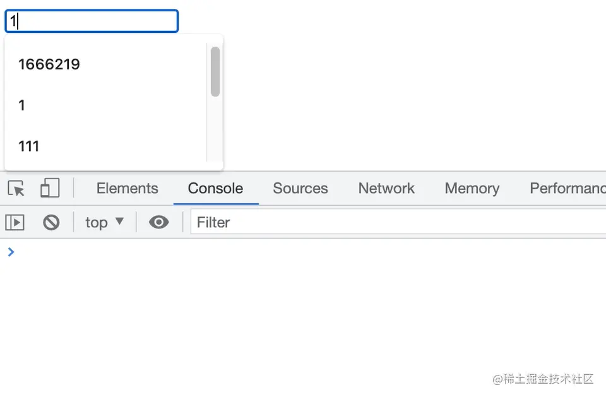Screen dimensions: 606x397
Task: Switch to the Elements tab
Action: click(127, 188)
